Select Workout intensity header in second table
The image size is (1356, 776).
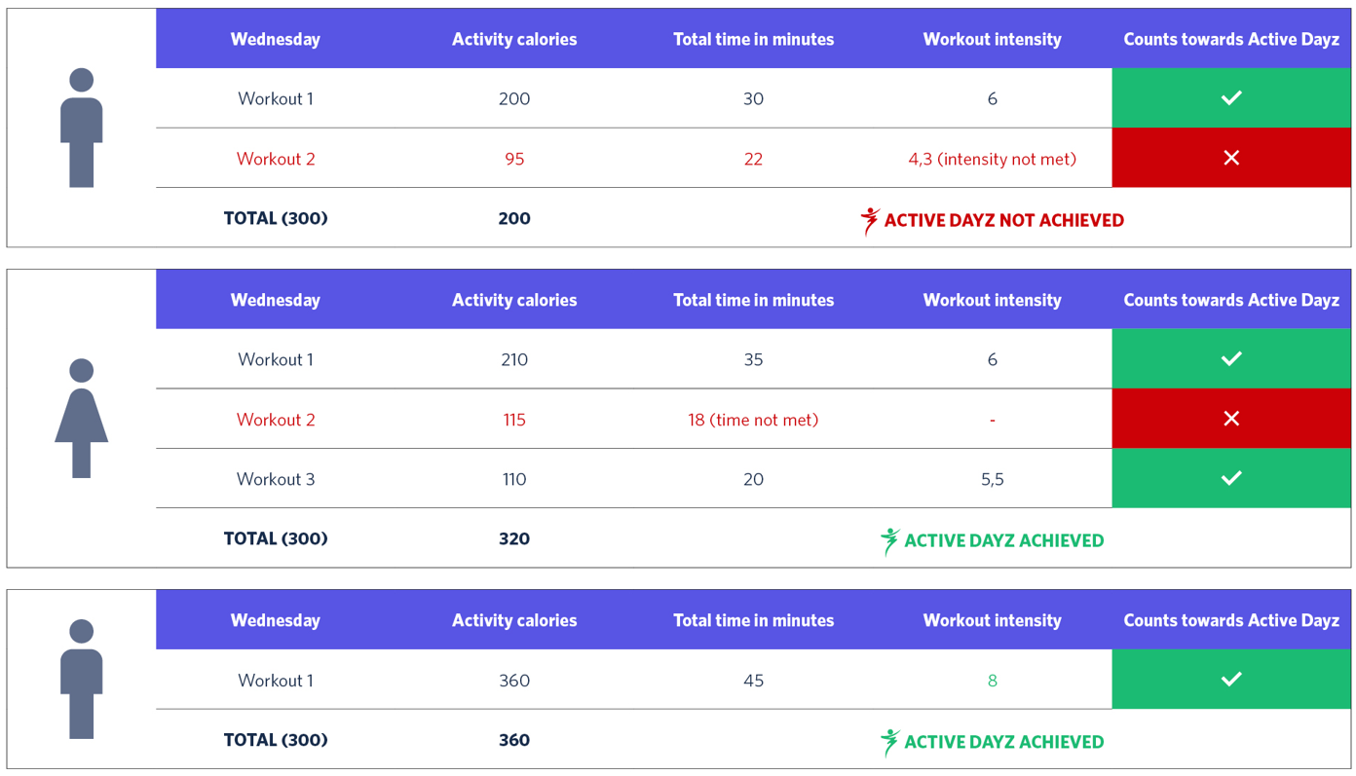click(x=992, y=300)
